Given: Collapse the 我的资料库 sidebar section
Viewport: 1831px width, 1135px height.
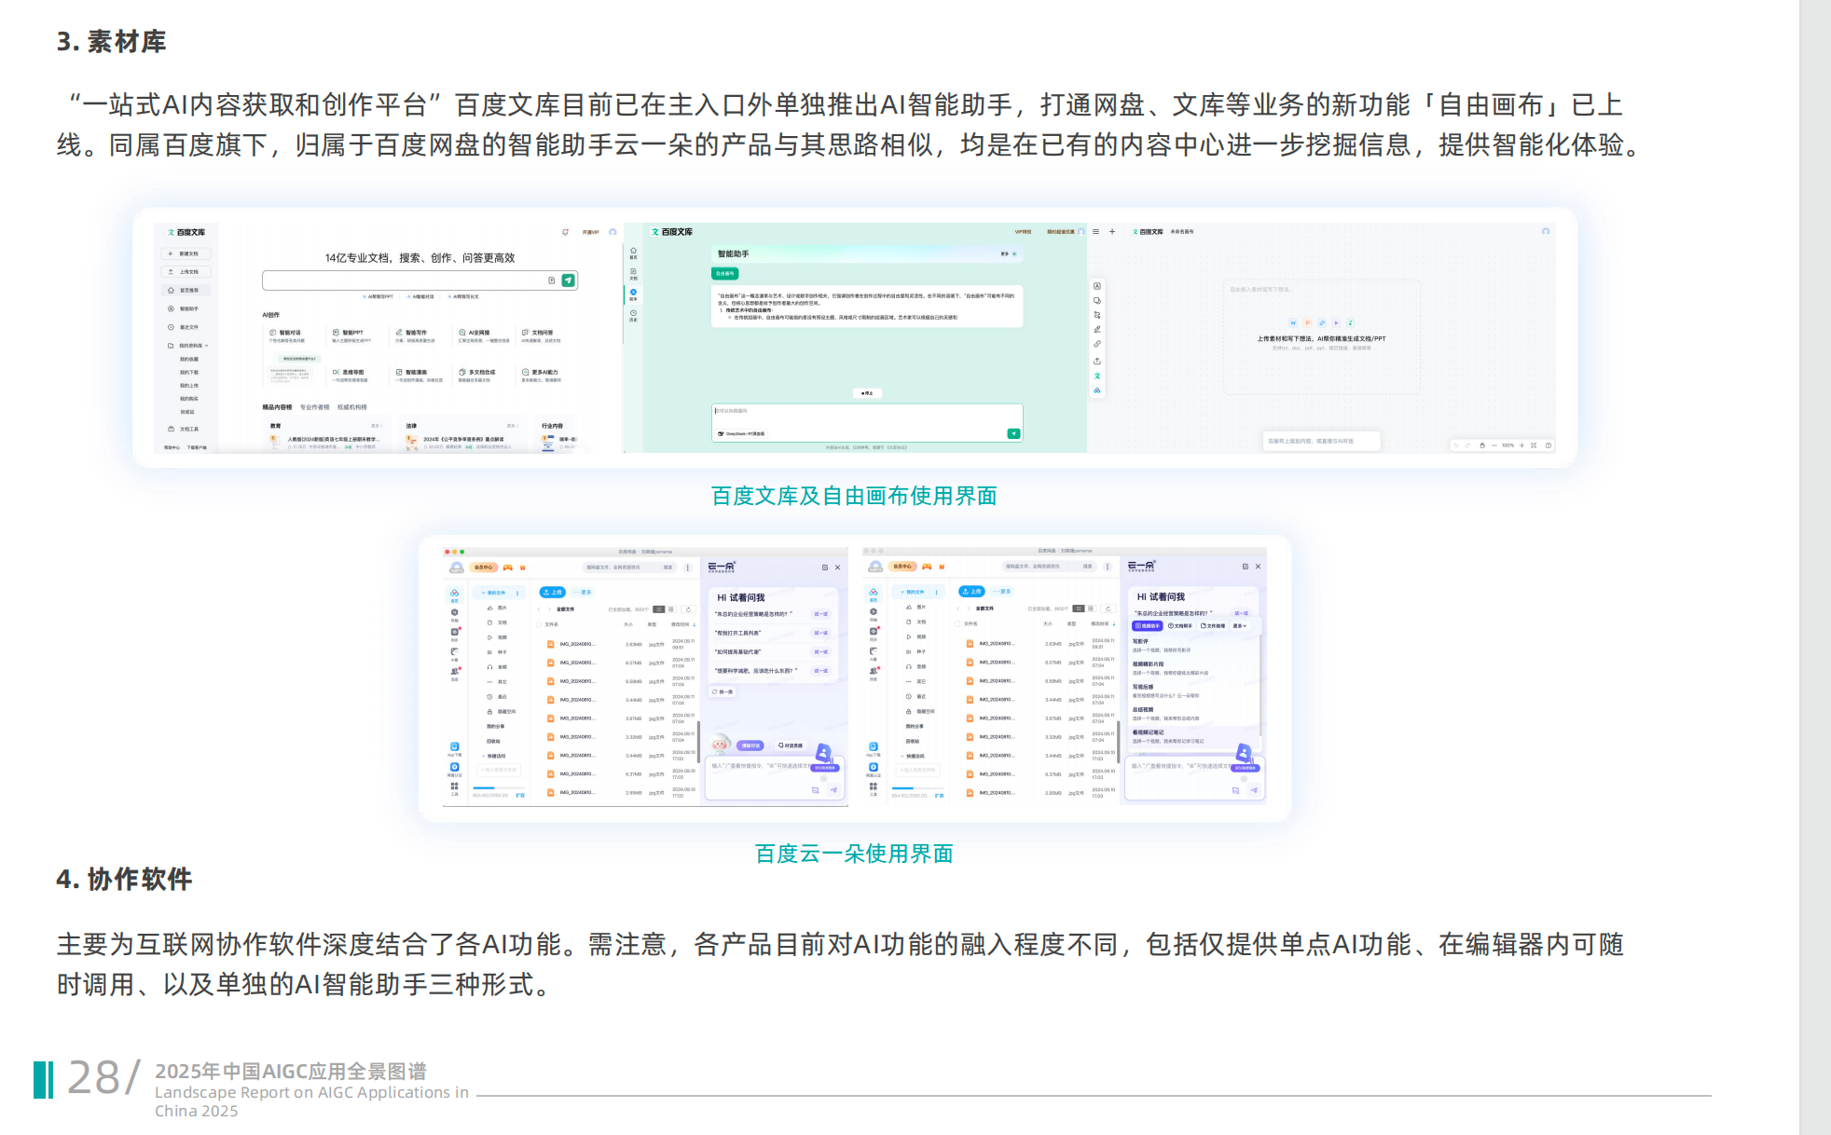Looking at the screenshot, I should click(206, 346).
